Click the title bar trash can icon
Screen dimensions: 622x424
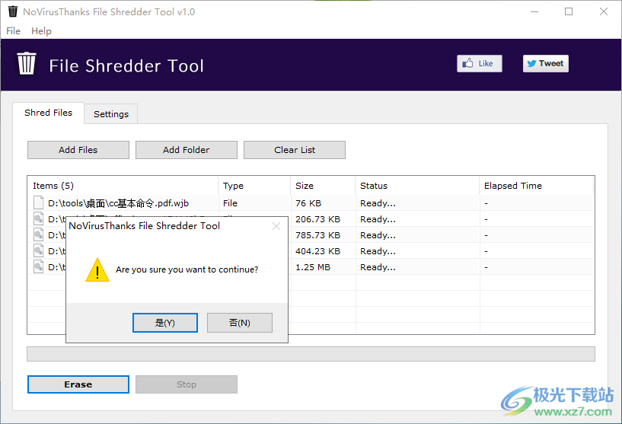(x=13, y=11)
